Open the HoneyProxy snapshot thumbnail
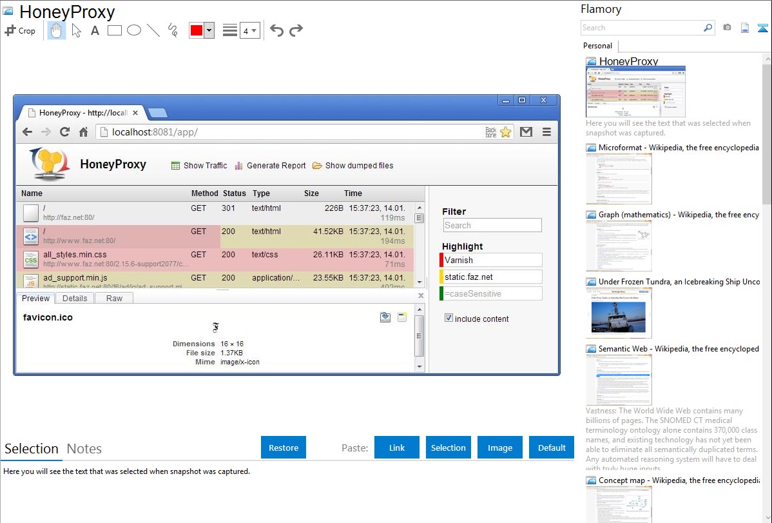 (x=635, y=92)
